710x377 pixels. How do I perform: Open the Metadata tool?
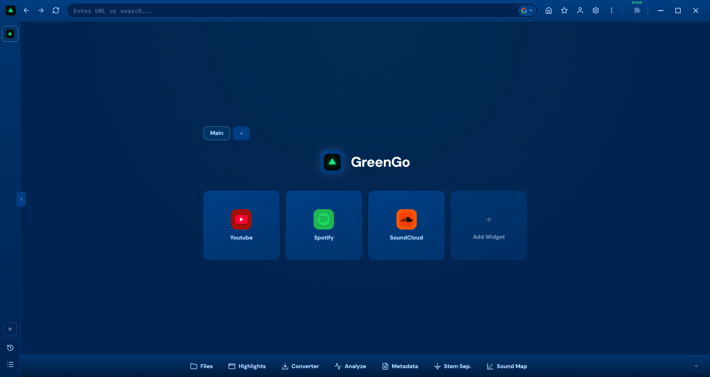tap(400, 366)
